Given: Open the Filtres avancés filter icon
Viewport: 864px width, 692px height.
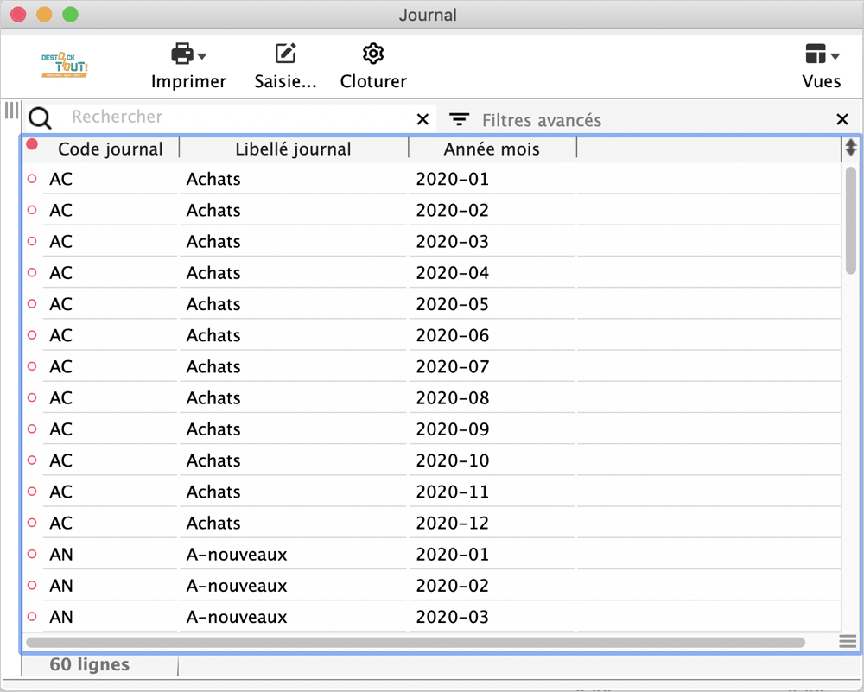Looking at the screenshot, I should coord(459,119).
